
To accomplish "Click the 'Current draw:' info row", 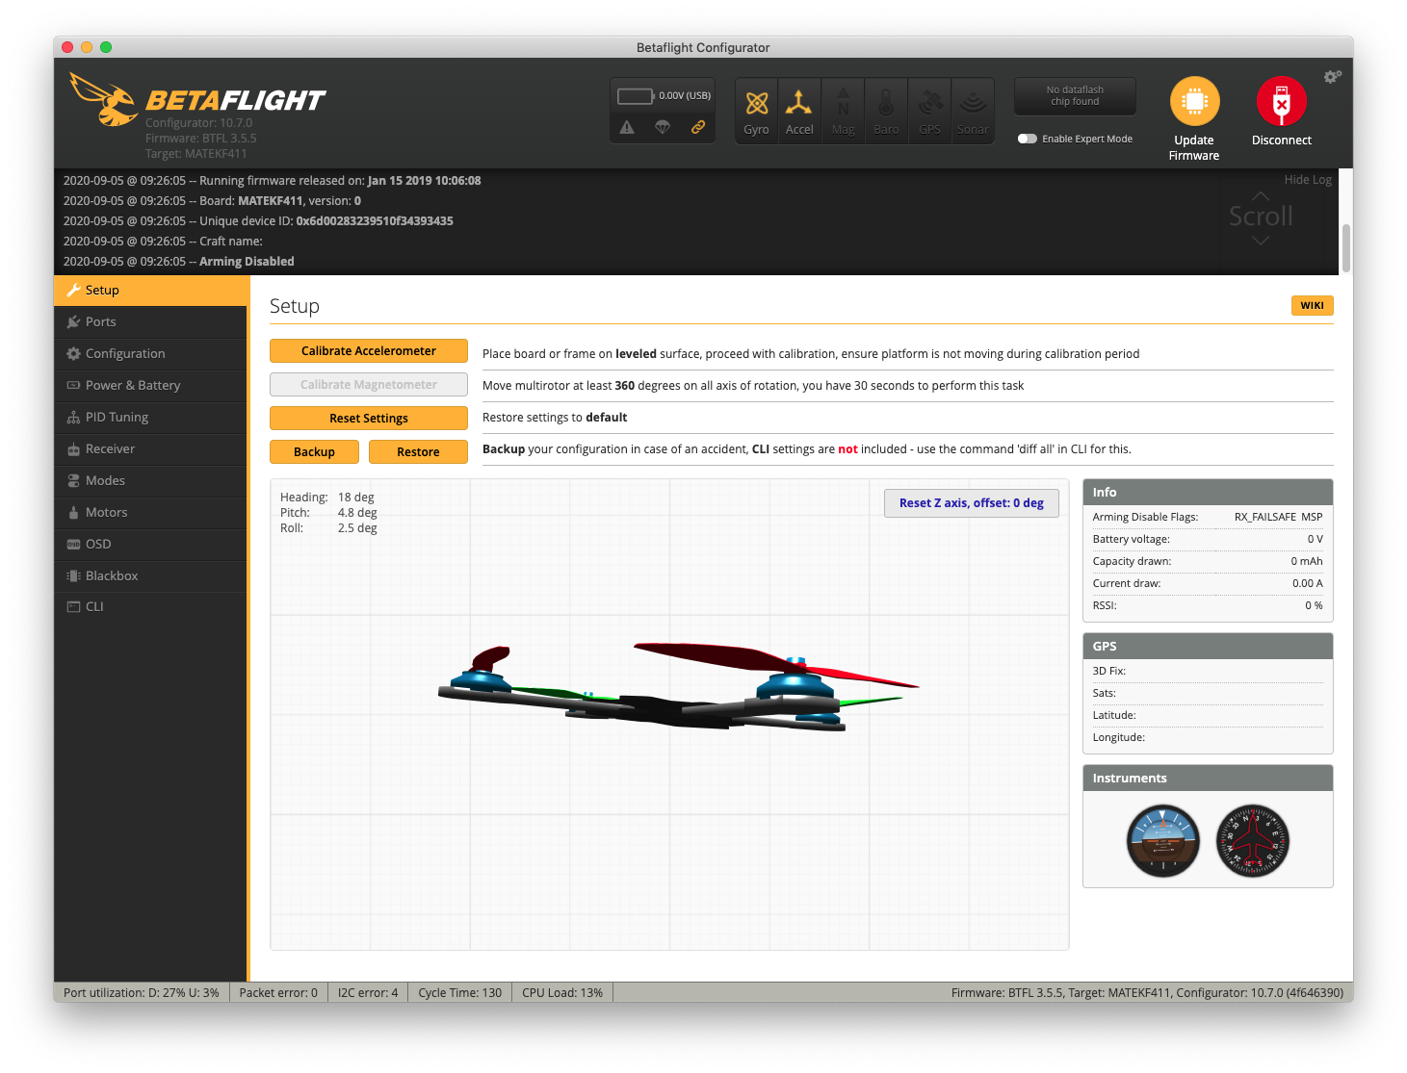I will pyautogui.click(x=1208, y=584).
